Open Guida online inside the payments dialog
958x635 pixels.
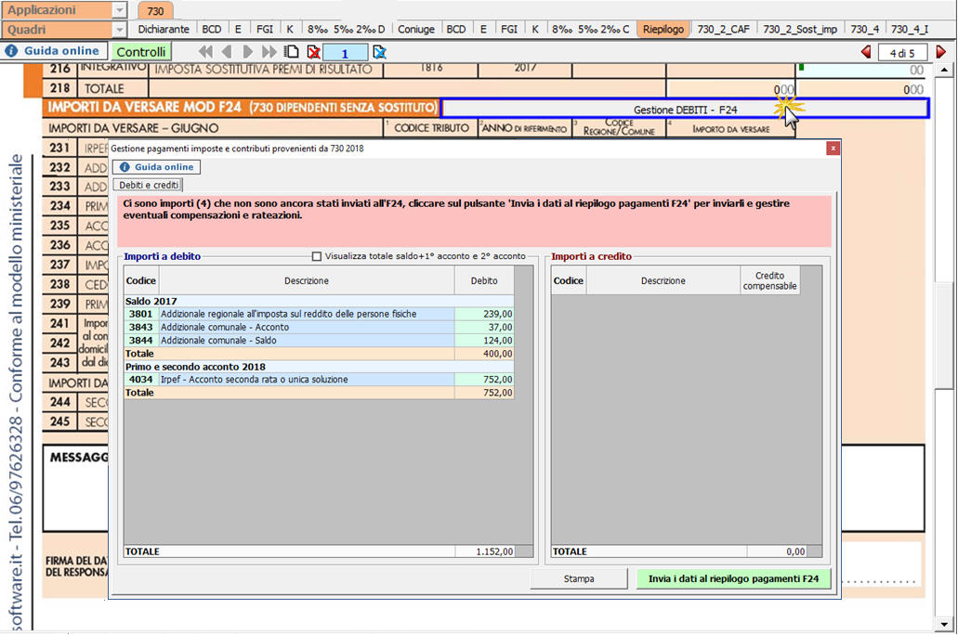click(x=156, y=167)
